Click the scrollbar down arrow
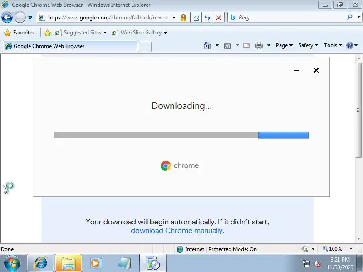The width and height of the screenshot is (363, 272). (x=358, y=239)
